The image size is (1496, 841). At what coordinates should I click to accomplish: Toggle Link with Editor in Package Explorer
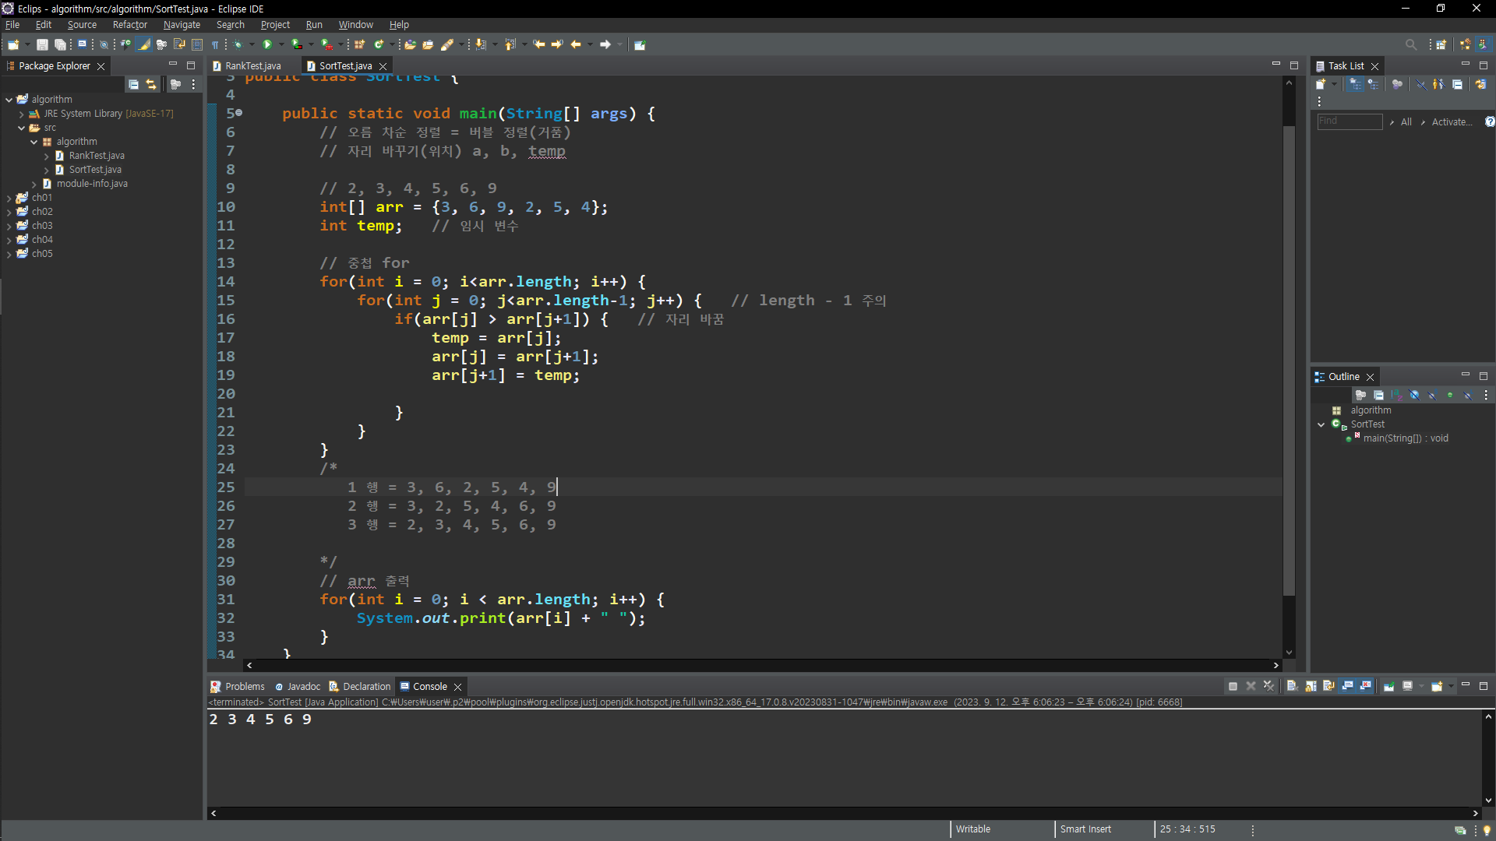pos(151,84)
